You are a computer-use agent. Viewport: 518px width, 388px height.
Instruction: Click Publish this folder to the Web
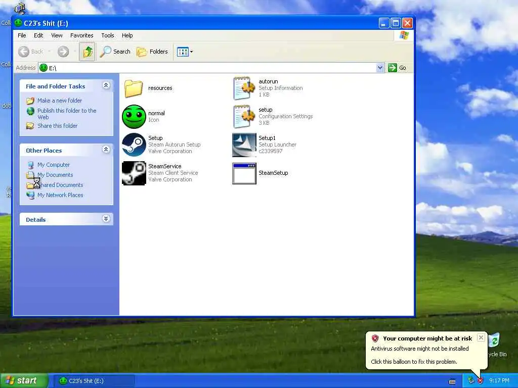[67, 114]
